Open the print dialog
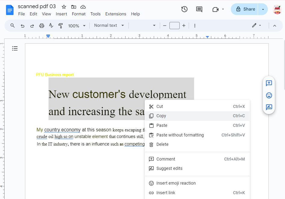This screenshot has height=199, width=285. [x=42, y=26]
